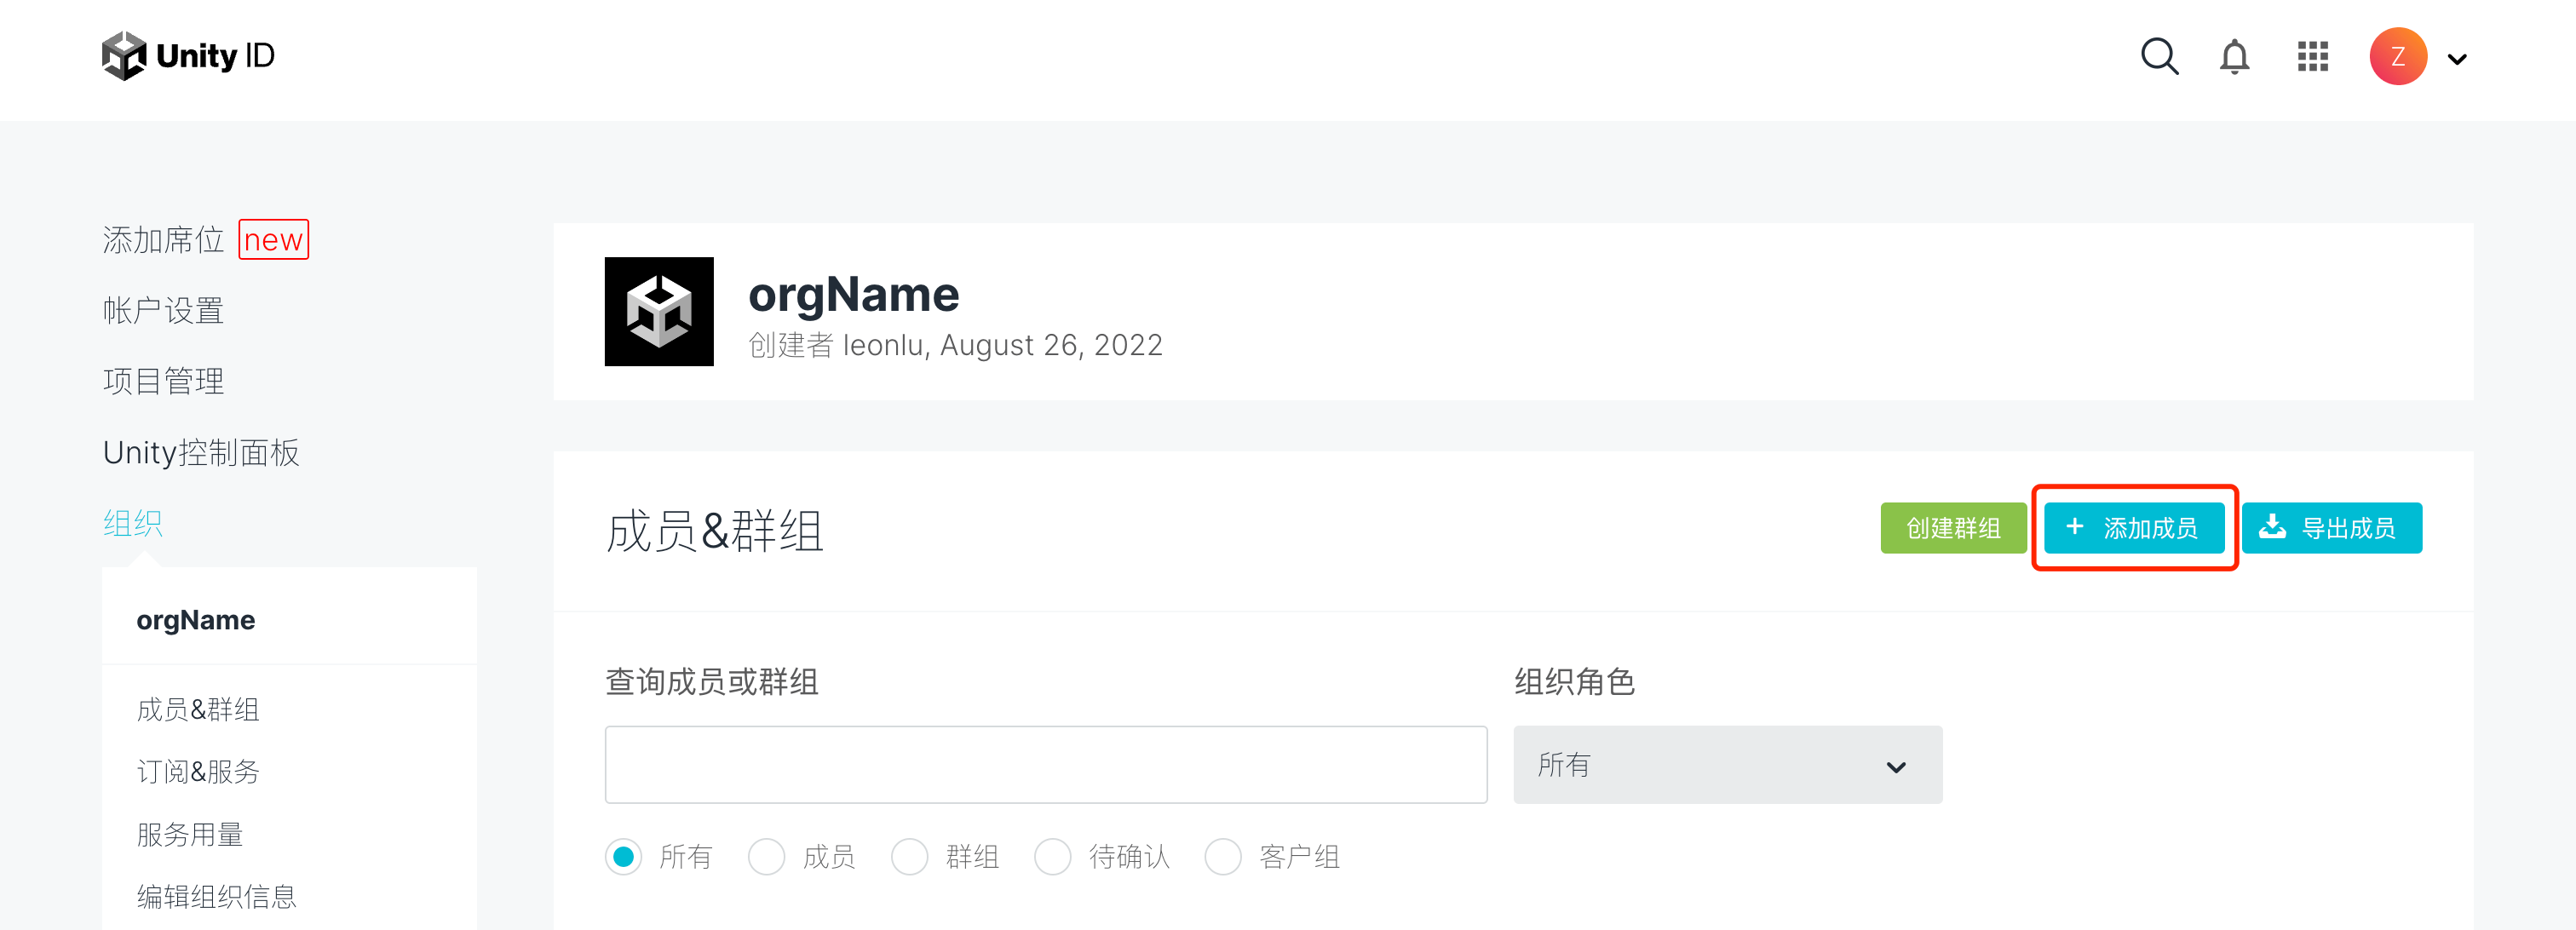Image resolution: width=2576 pixels, height=930 pixels.
Task: Open the 组织角色 dropdown
Action: (x=1727, y=765)
